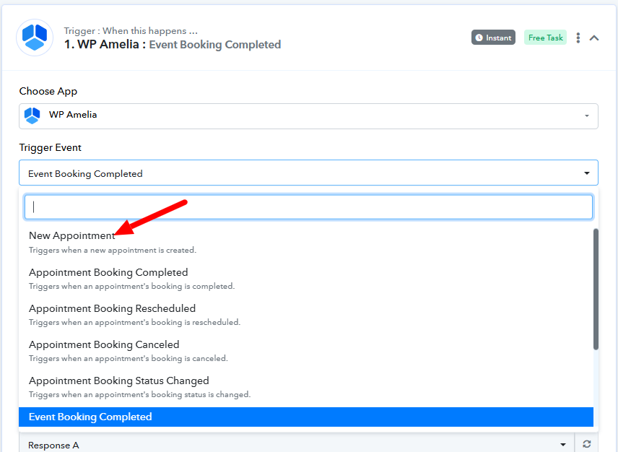Open the three-dot step options menu

(x=578, y=38)
